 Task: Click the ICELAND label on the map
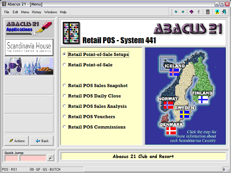coord(175,66)
